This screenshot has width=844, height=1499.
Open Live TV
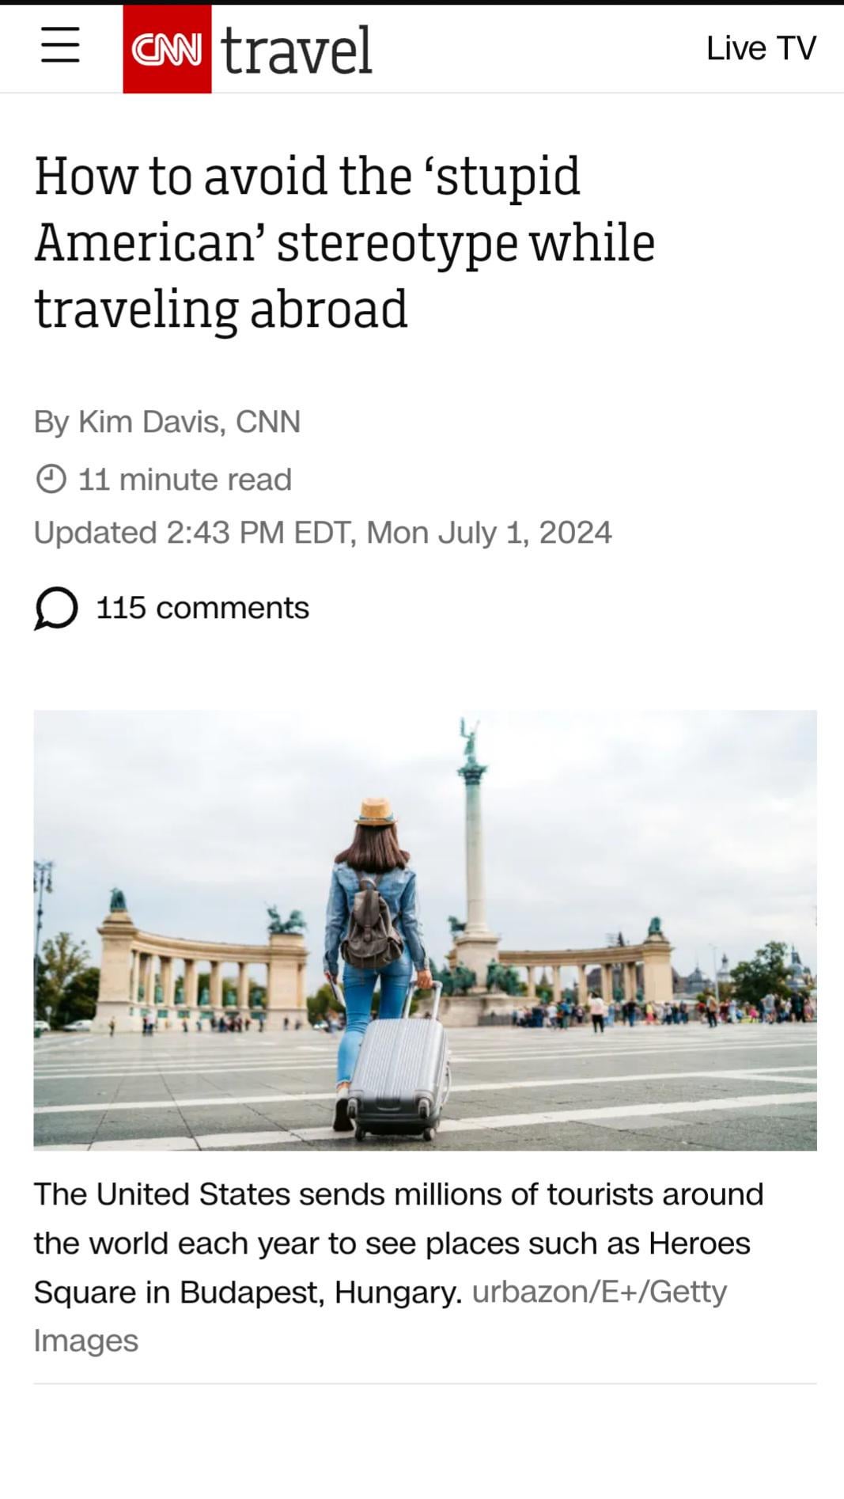(761, 48)
